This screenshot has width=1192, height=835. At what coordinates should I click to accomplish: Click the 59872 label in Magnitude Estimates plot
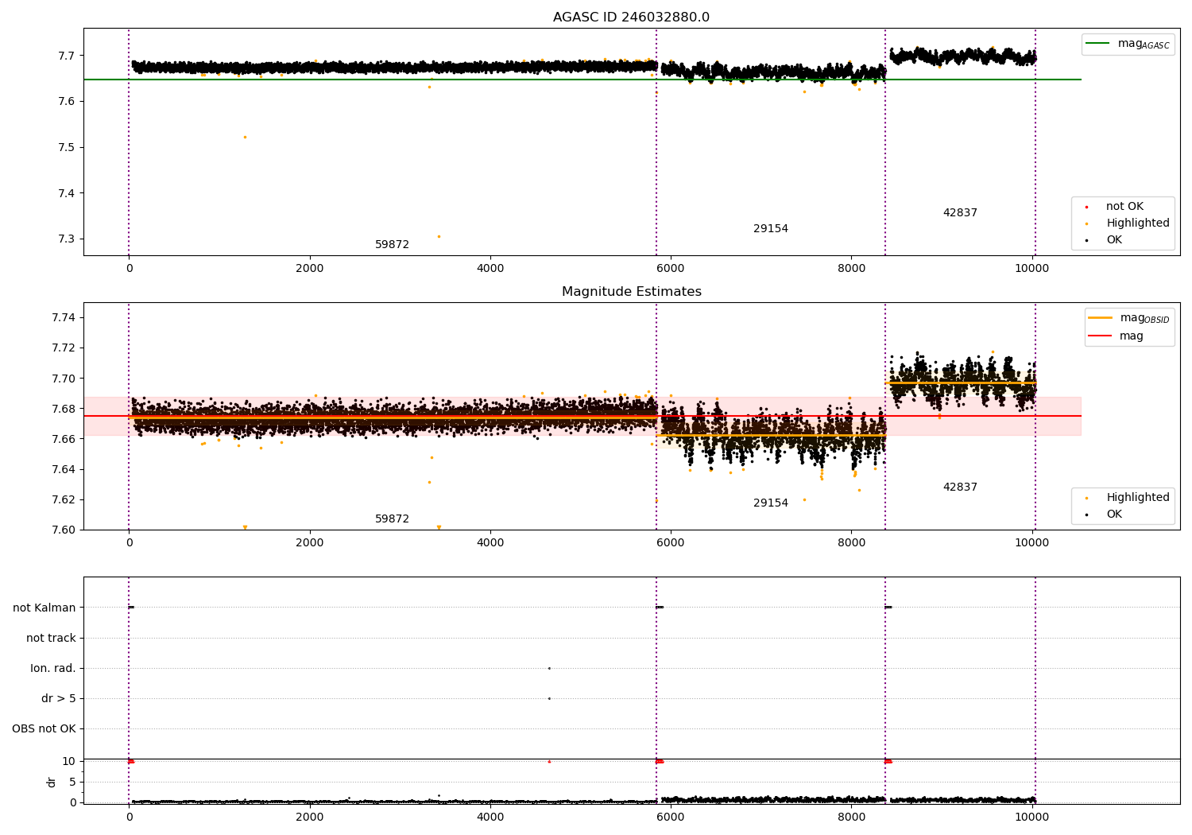click(x=392, y=519)
